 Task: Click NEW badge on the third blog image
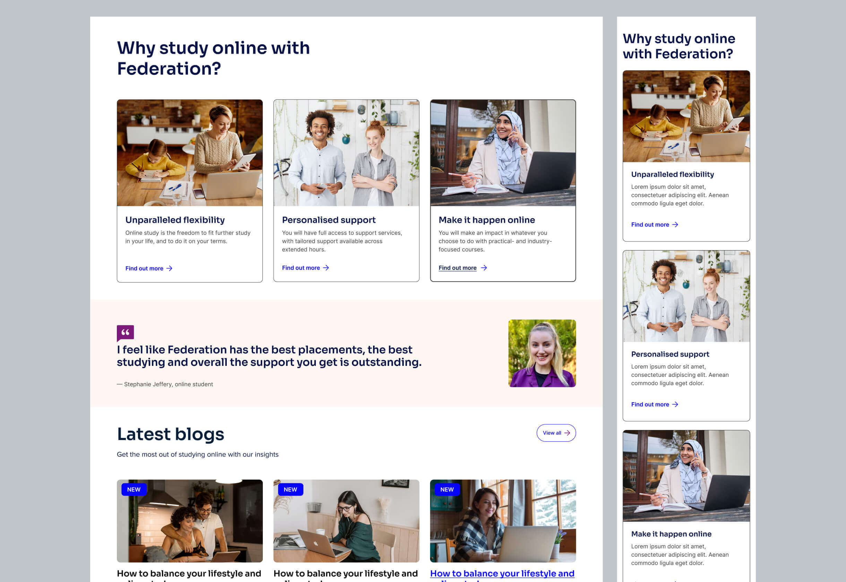click(447, 490)
